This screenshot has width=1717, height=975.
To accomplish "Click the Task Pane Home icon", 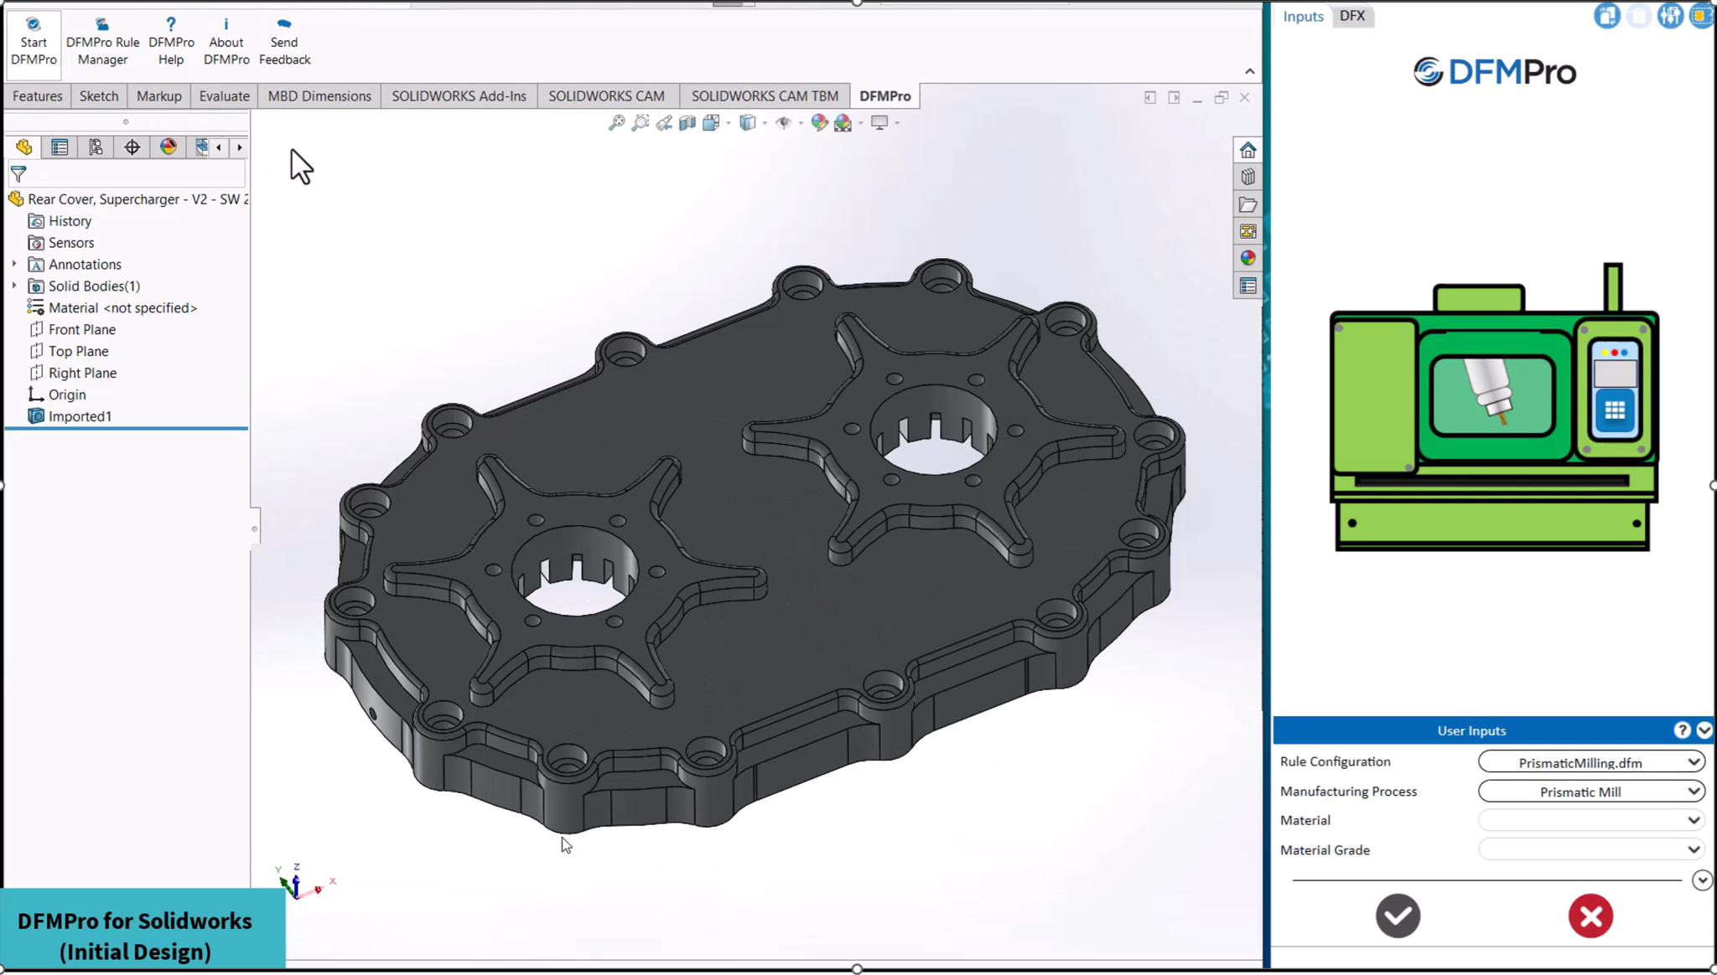I will 1248,150.
